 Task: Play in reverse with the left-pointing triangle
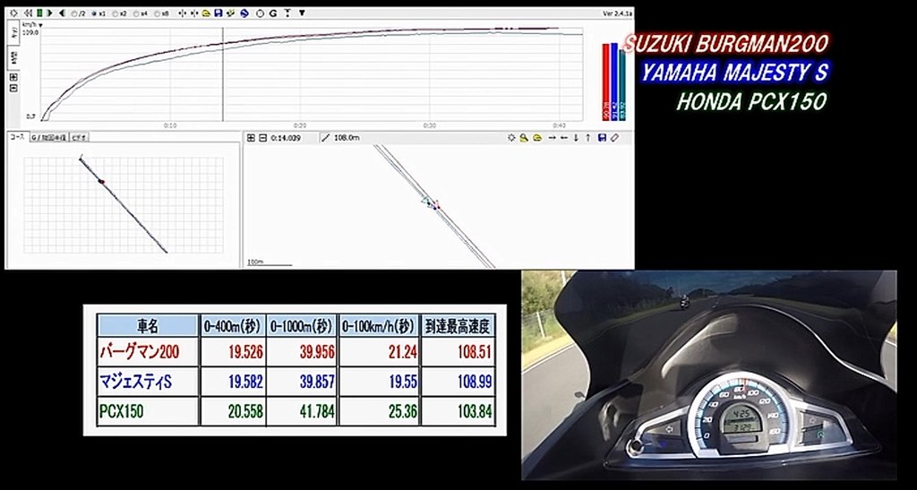pos(62,13)
